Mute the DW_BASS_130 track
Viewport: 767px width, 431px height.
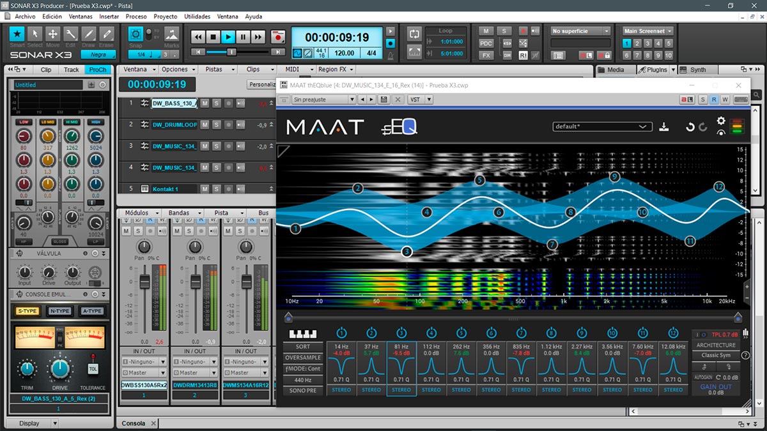(x=205, y=103)
